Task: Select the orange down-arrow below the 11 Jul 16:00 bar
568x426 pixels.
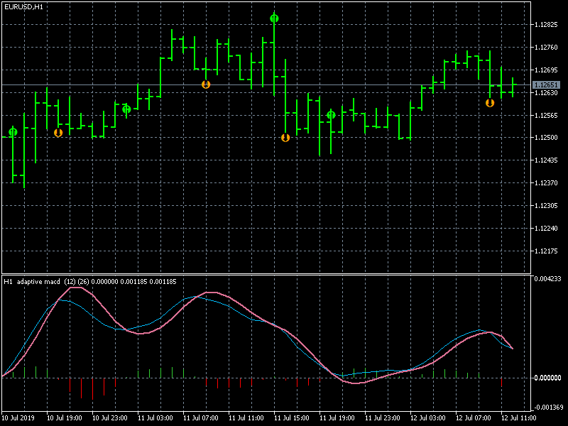Action: coord(285,138)
